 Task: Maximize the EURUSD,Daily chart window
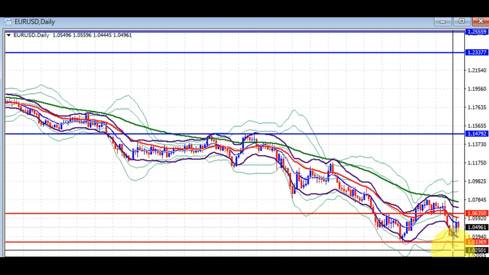click(x=462, y=21)
